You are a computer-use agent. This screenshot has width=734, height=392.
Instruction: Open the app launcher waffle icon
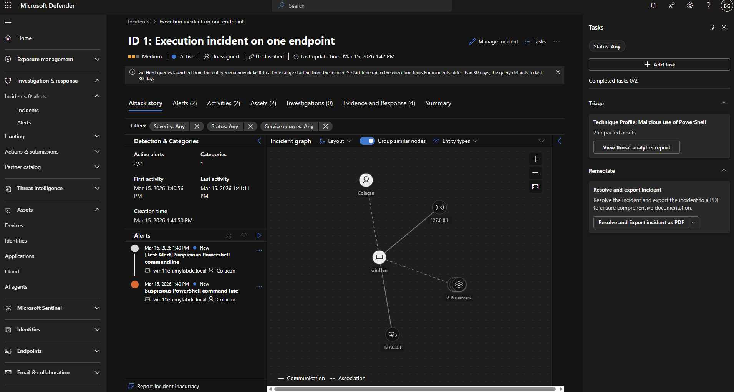[x=8, y=6]
